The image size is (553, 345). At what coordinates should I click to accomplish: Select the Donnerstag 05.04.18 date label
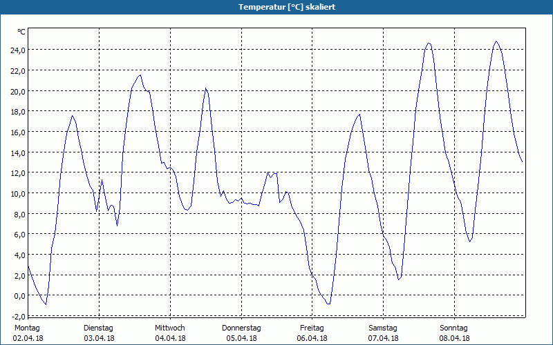point(241,333)
